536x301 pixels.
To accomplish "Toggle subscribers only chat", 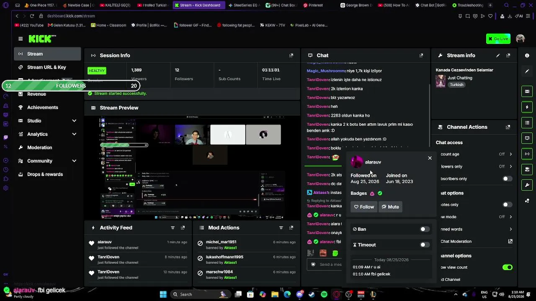I will point(507,179).
